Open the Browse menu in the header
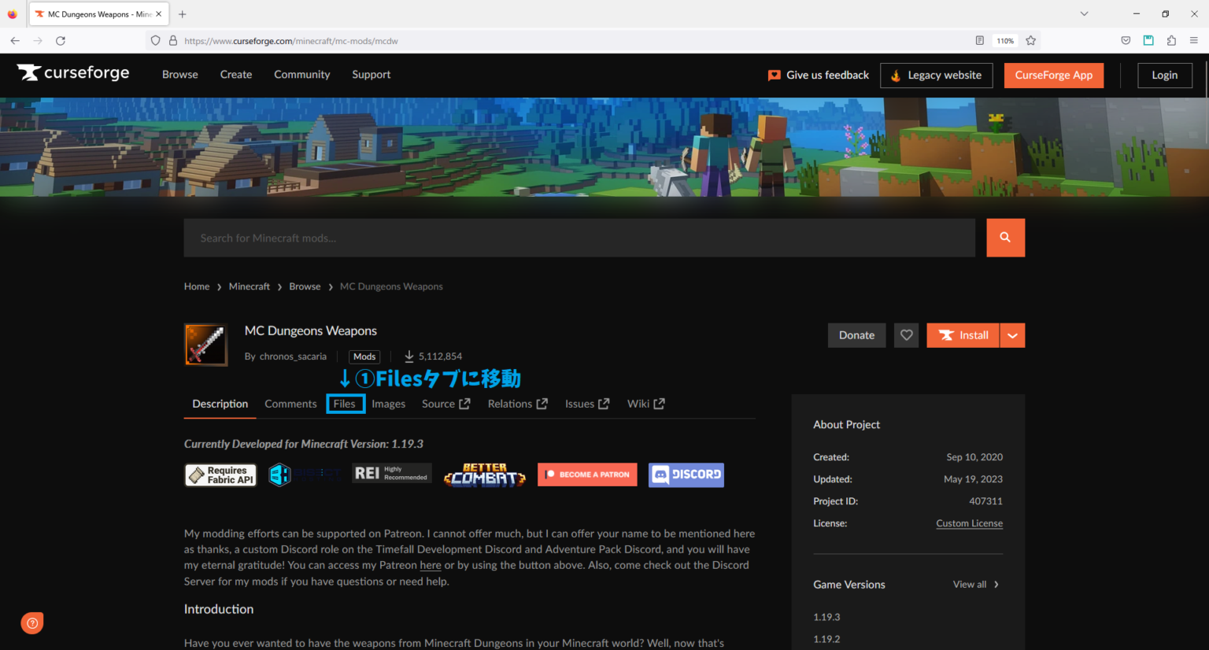Image resolution: width=1209 pixels, height=650 pixels. pos(180,75)
